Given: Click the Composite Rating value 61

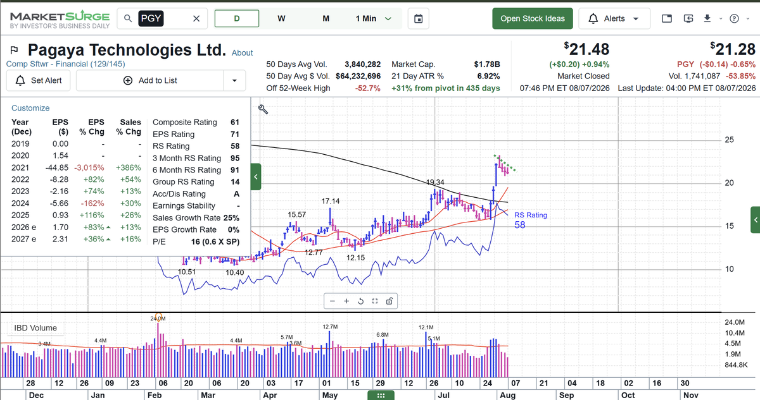Looking at the screenshot, I should click(235, 122).
